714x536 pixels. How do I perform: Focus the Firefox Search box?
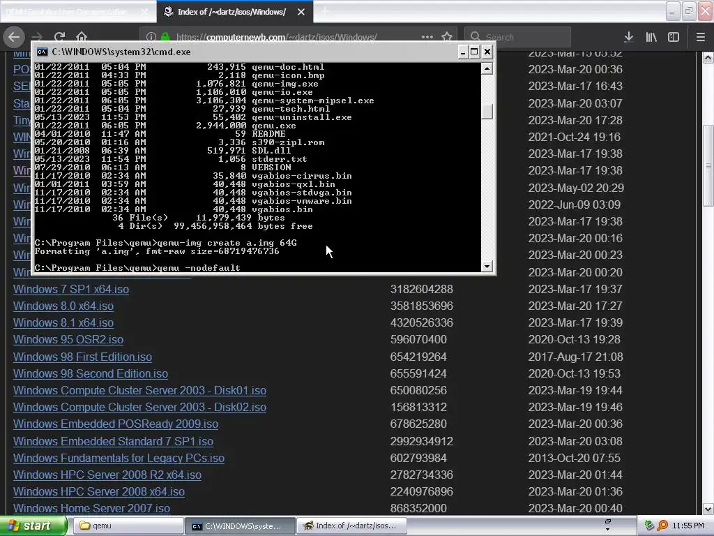tap(517, 37)
